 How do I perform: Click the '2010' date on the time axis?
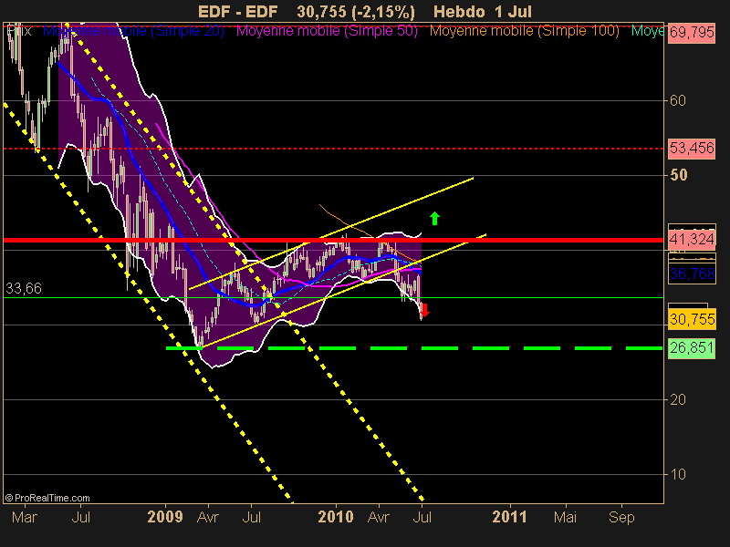(x=336, y=517)
